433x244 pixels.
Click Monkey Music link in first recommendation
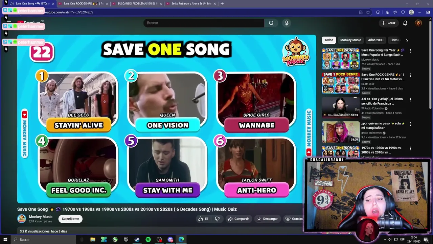click(x=370, y=60)
